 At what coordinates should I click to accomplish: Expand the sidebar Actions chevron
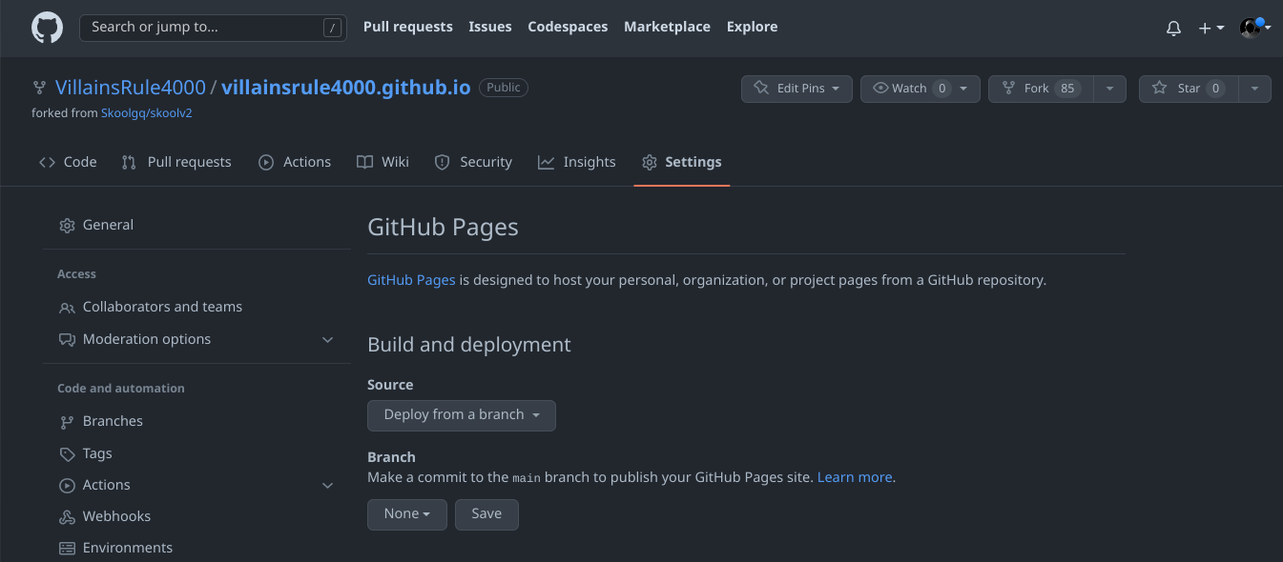[x=328, y=486]
